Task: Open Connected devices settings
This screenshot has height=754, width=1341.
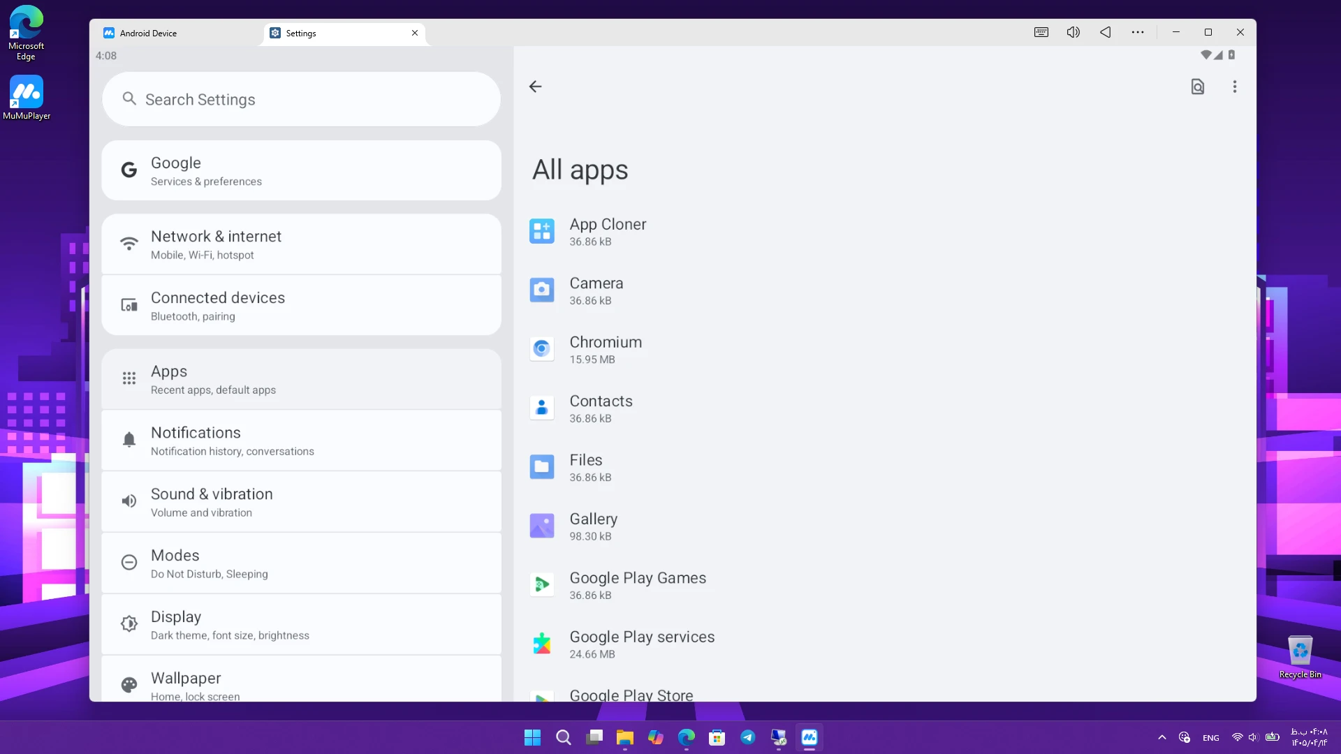Action: click(301, 306)
